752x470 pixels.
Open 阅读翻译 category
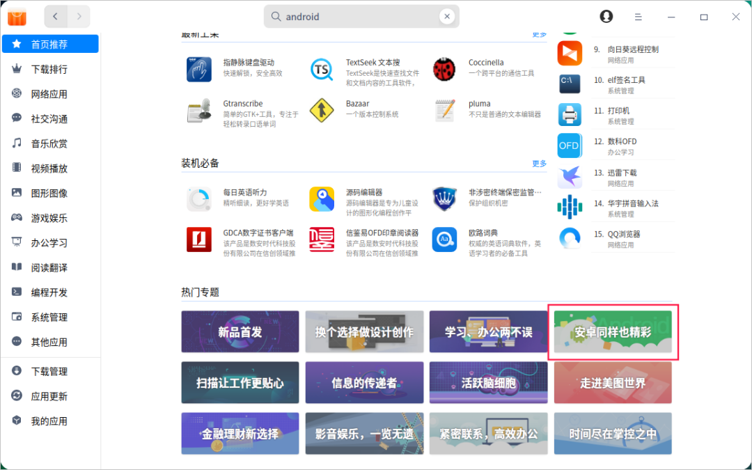50,267
